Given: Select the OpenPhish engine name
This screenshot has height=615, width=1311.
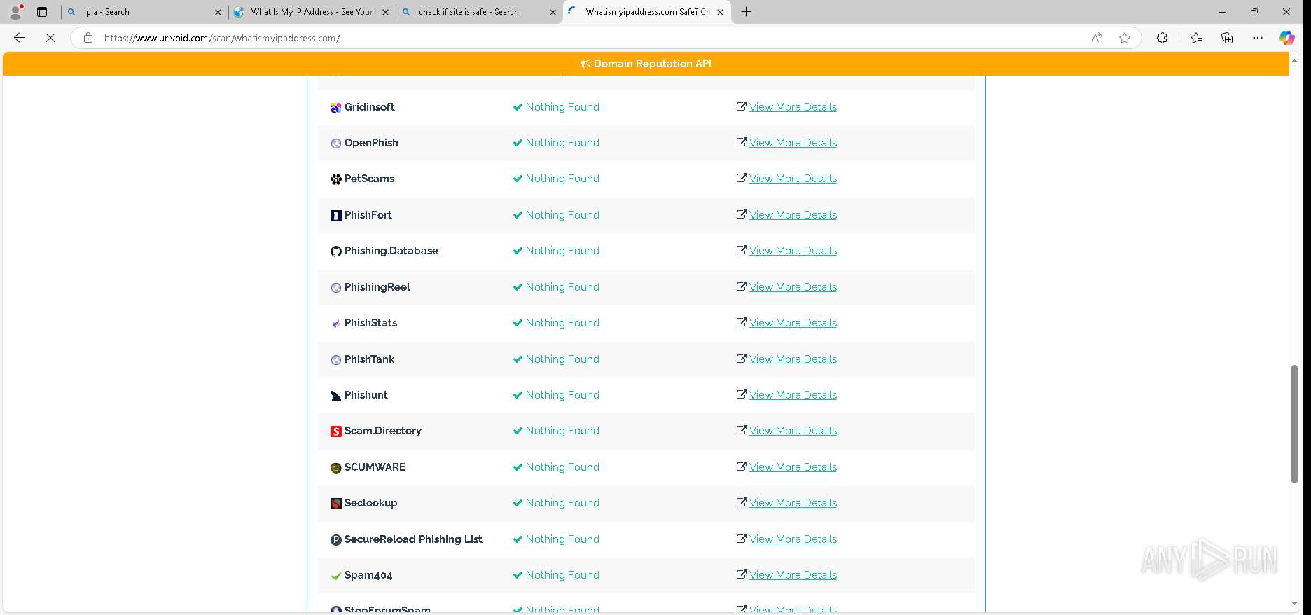Looking at the screenshot, I should [x=371, y=143].
